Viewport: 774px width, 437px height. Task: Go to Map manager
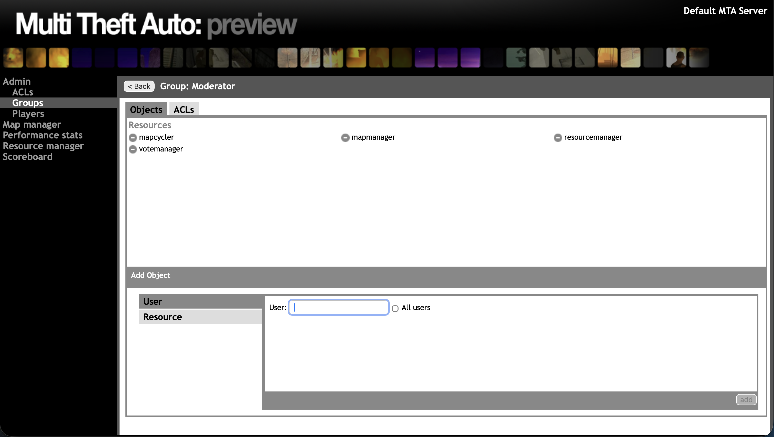31,124
